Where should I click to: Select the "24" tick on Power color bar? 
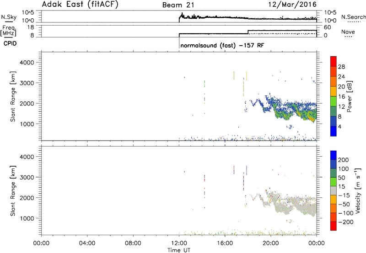341,77
